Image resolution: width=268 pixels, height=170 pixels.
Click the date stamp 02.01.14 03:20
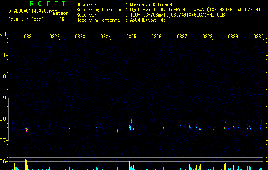pos(26,20)
